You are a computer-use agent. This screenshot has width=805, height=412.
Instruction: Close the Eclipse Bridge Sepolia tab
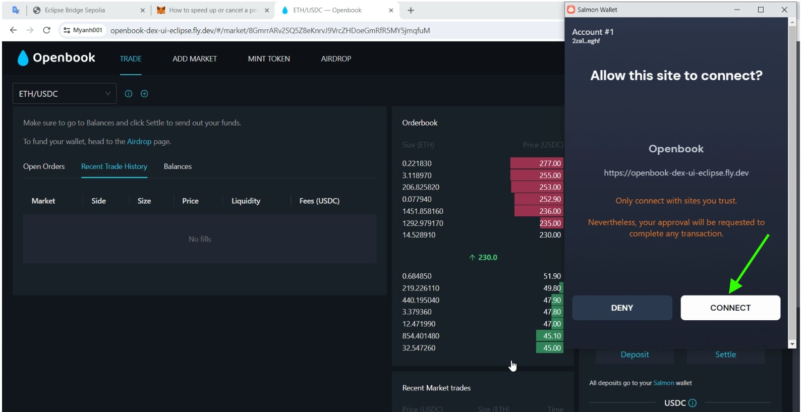tap(142, 10)
